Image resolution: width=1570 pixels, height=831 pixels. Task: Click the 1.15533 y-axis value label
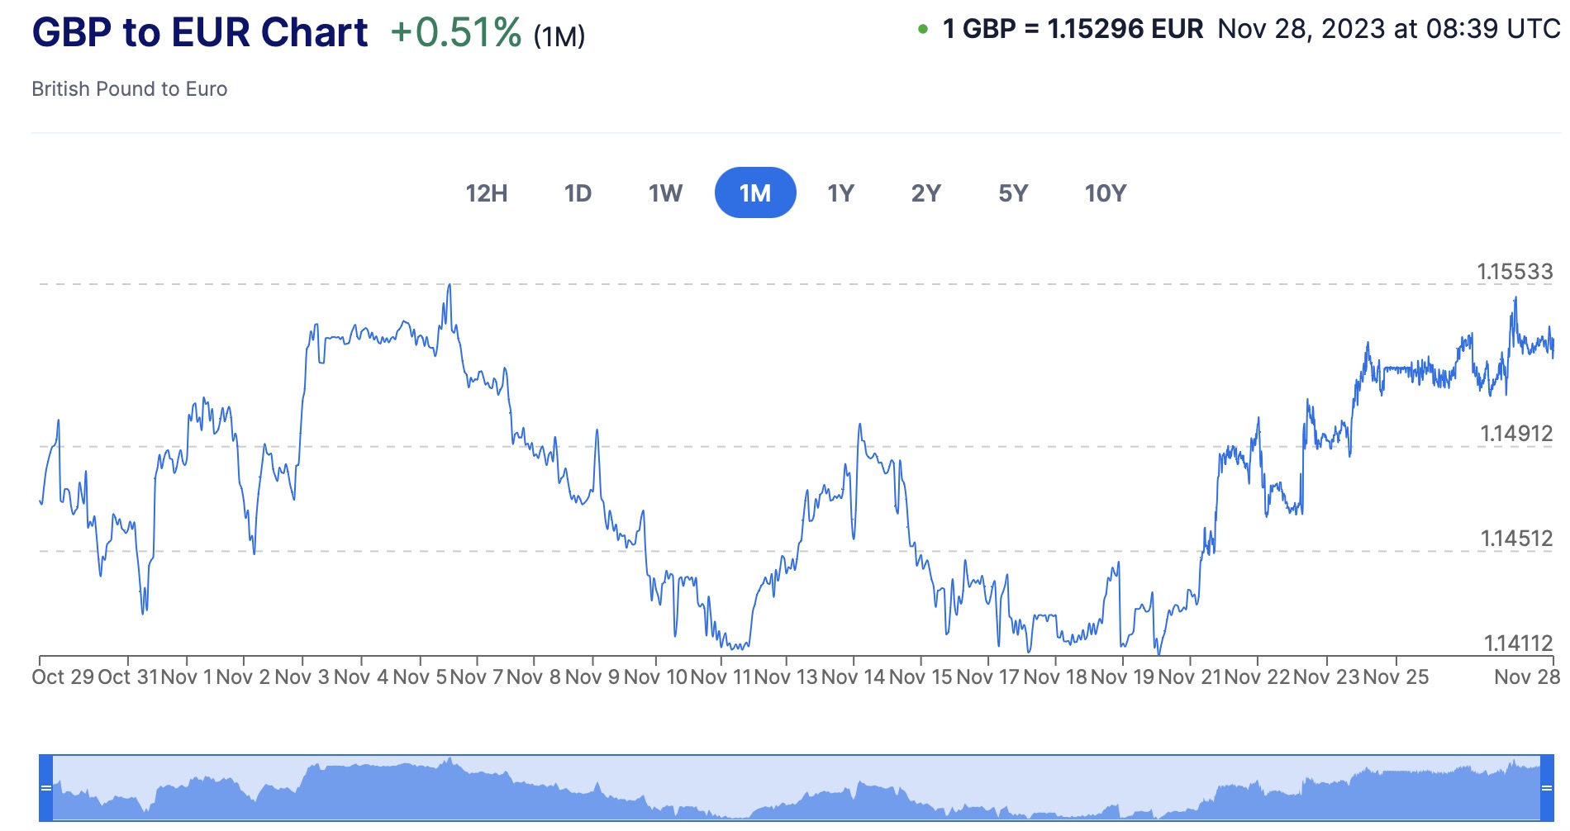click(1515, 272)
